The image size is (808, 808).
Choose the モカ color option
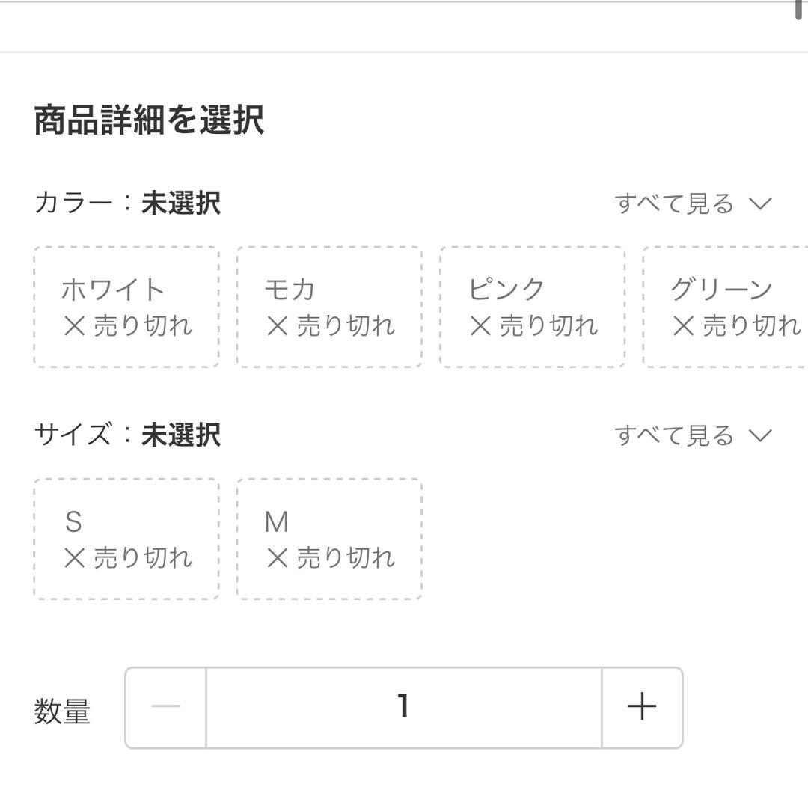(328, 305)
